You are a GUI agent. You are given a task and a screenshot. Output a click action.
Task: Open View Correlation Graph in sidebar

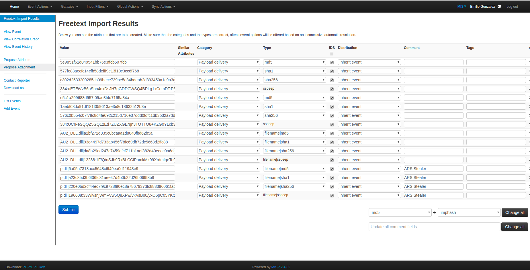click(x=21, y=39)
